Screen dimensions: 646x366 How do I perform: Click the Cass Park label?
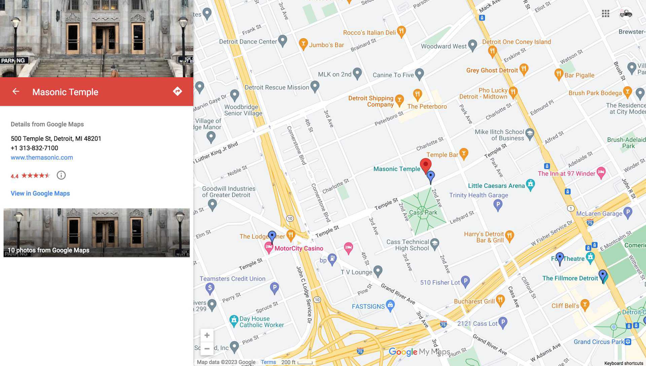(423, 212)
